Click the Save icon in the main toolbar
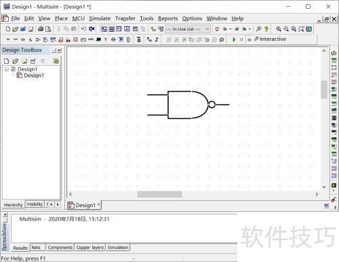 (x=31, y=29)
